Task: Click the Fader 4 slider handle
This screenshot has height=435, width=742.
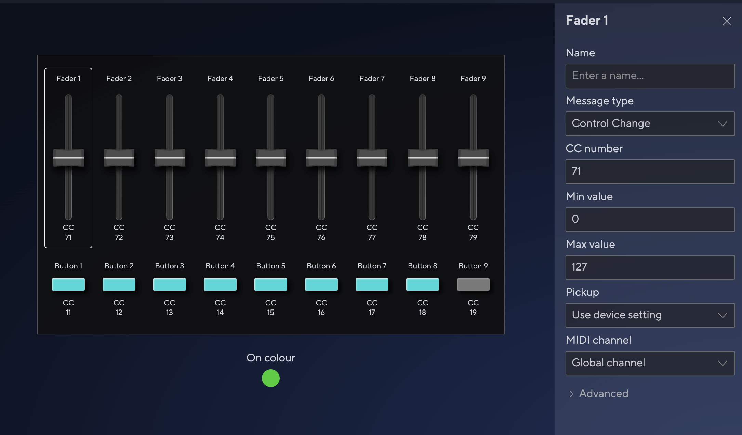Action: (220, 158)
